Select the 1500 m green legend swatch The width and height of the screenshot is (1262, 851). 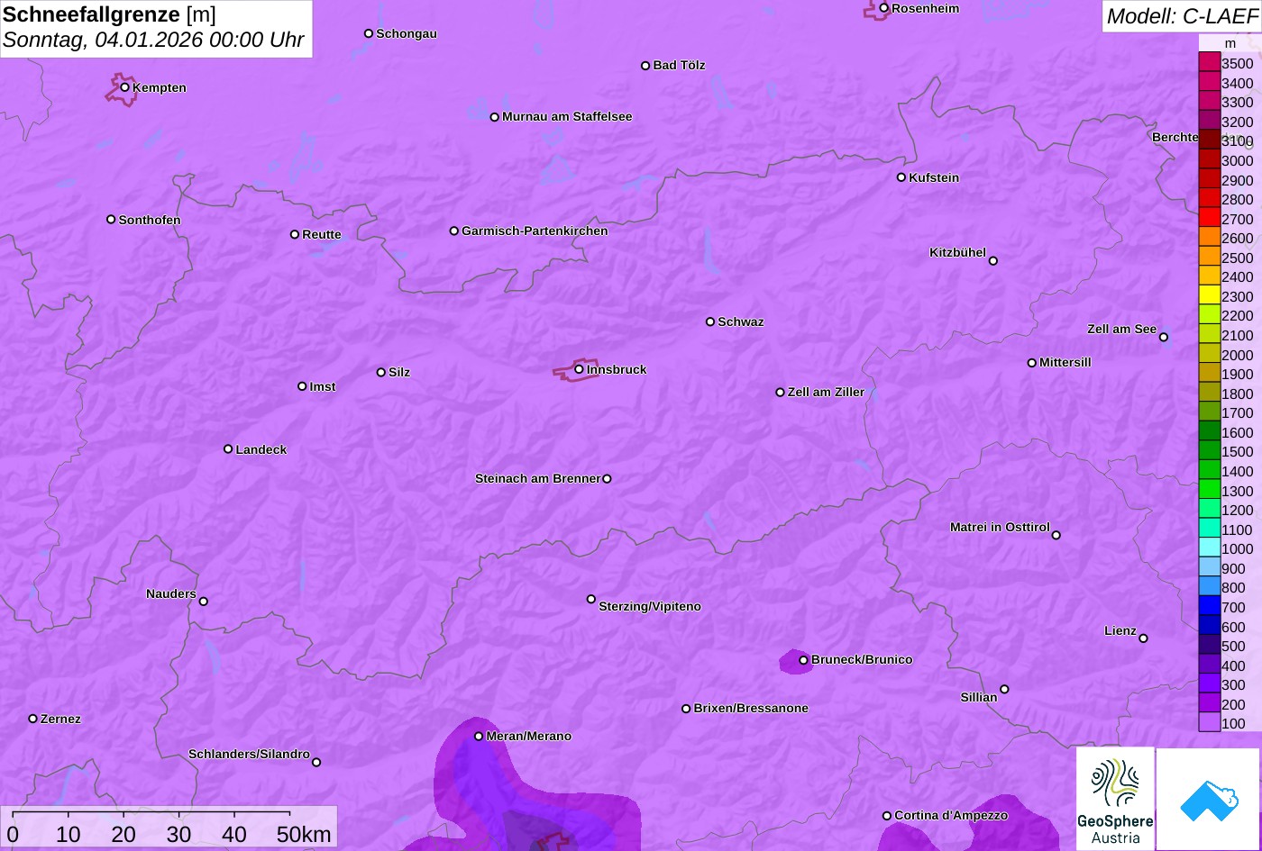tap(1209, 450)
